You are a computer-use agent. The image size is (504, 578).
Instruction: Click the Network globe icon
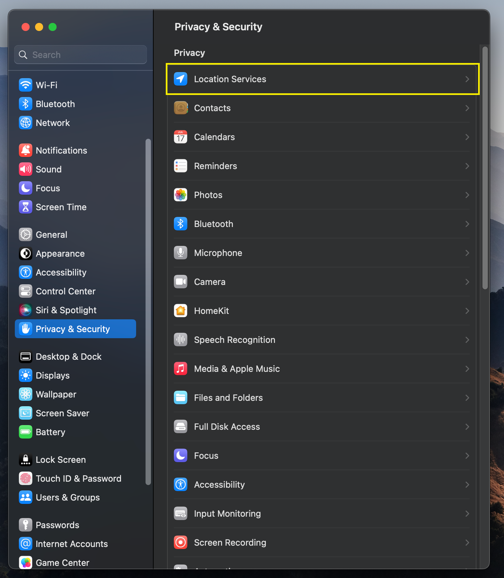[x=26, y=123]
